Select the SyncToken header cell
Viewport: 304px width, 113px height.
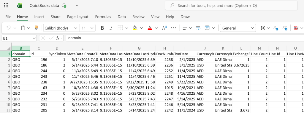pyautogui.click(x=57, y=54)
